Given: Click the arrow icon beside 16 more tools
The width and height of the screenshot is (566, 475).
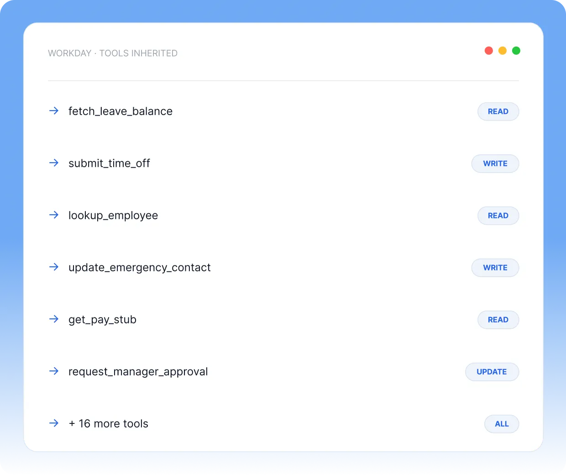Looking at the screenshot, I should [54, 423].
